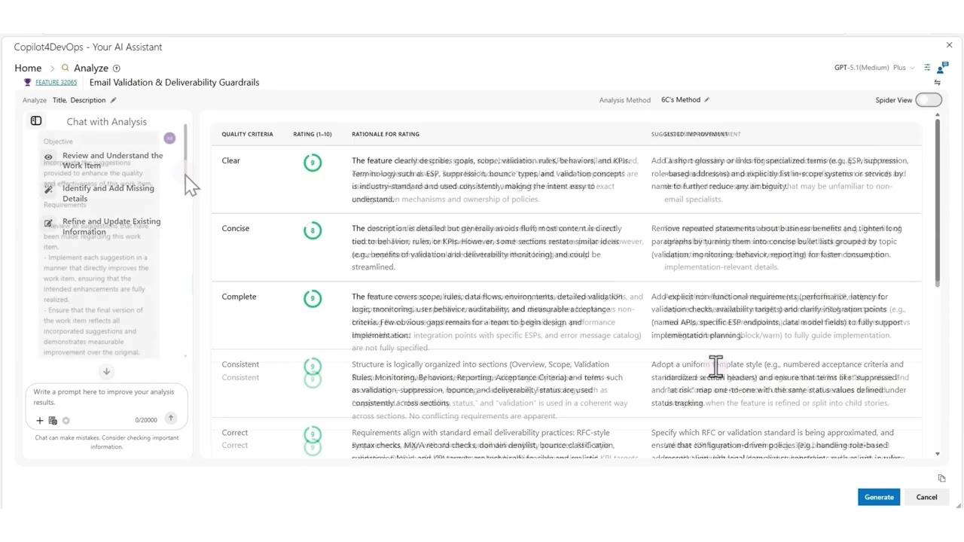This screenshot has width=964, height=542.
Task: Add attachment with the plus icon
Action: (40, 421)
